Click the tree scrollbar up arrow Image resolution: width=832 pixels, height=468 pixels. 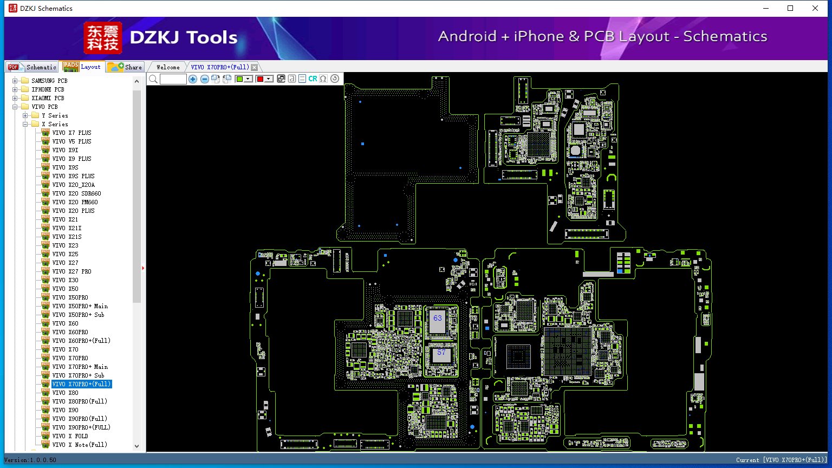click(x=136, y=81)
